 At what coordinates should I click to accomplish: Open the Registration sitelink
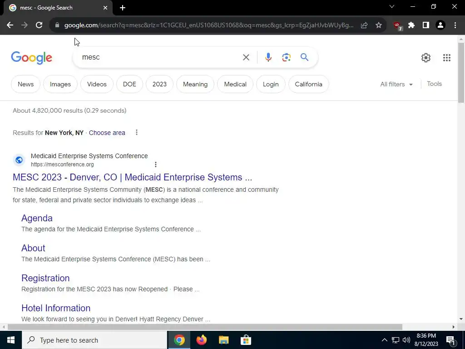coord(45,278)
